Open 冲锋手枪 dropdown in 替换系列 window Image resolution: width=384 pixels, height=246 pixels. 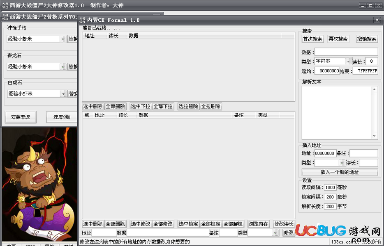[x=63, y=39]
